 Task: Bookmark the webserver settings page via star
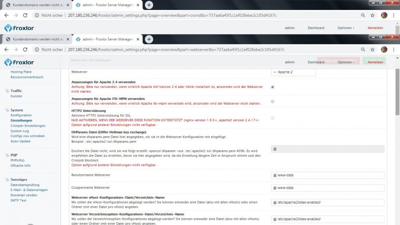372,50
